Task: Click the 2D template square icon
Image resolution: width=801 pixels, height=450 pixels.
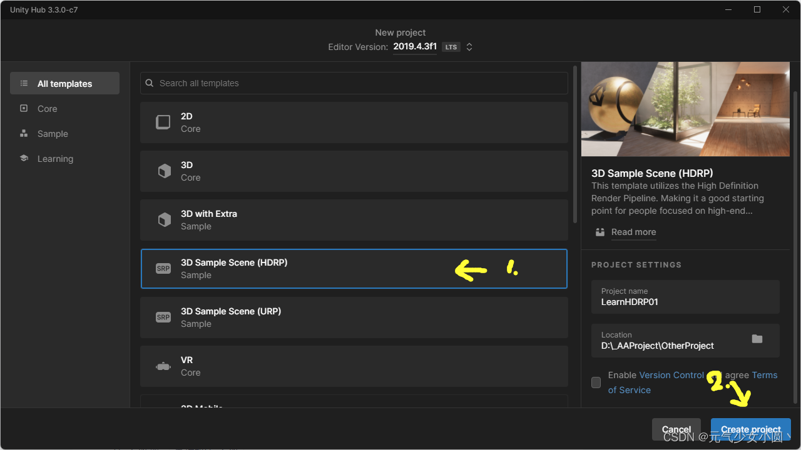Action: point(163,122)
